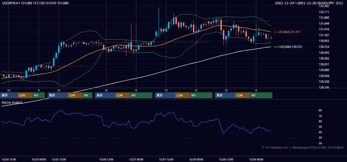Screen dimensions: 347x162
Task: Select the leftmost 東京 session block
Action: (9, 95)
